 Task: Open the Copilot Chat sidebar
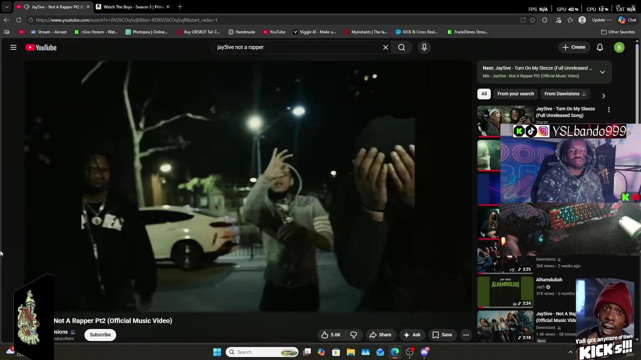click(x=626, y=20)
